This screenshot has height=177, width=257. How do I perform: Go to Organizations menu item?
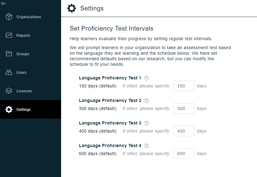(x=29, y=17)
